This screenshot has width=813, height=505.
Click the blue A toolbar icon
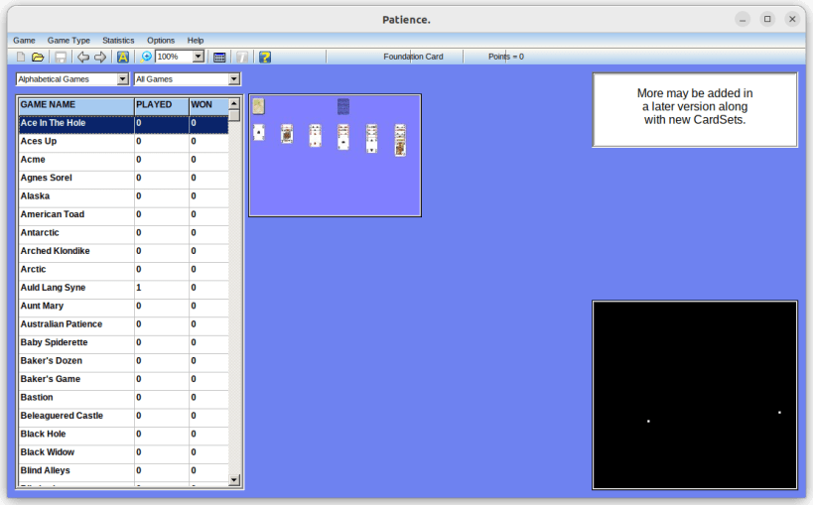tap(123, 57)
